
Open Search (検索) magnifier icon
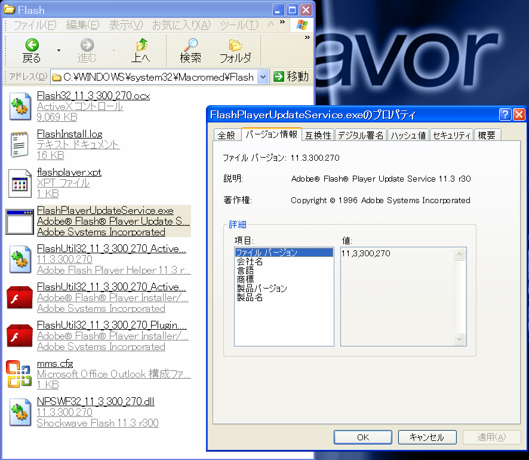pyautogui.click(x=191, y=45)
